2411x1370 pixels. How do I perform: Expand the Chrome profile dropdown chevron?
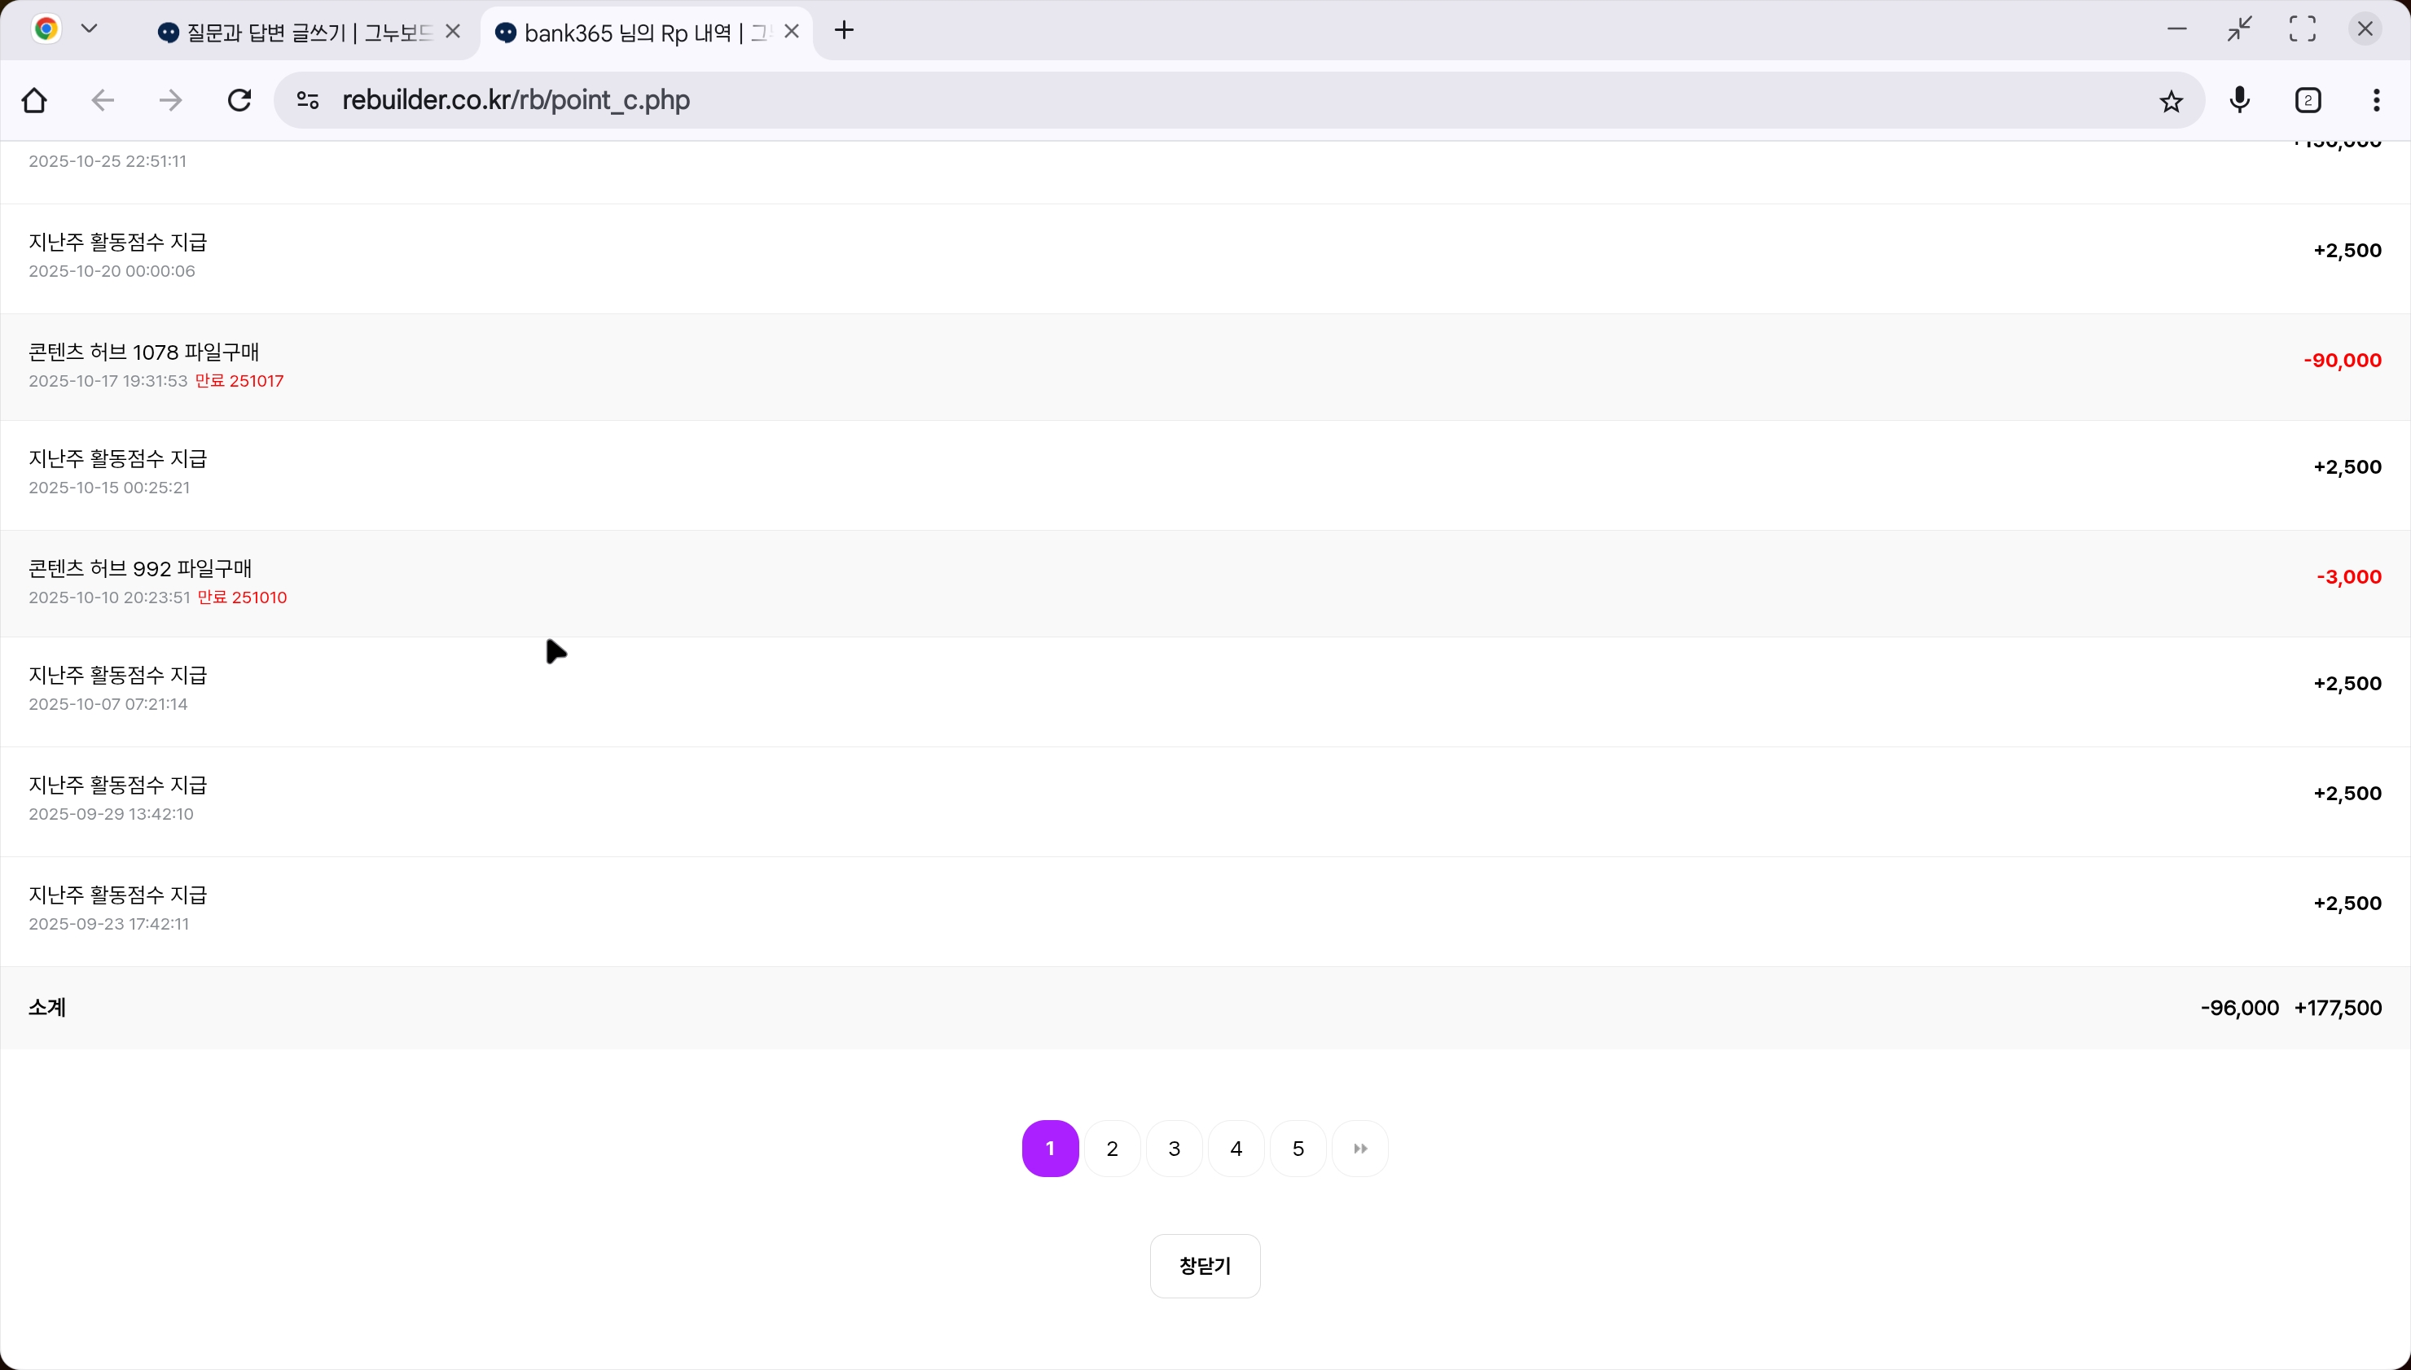click(x=90, y=29)
